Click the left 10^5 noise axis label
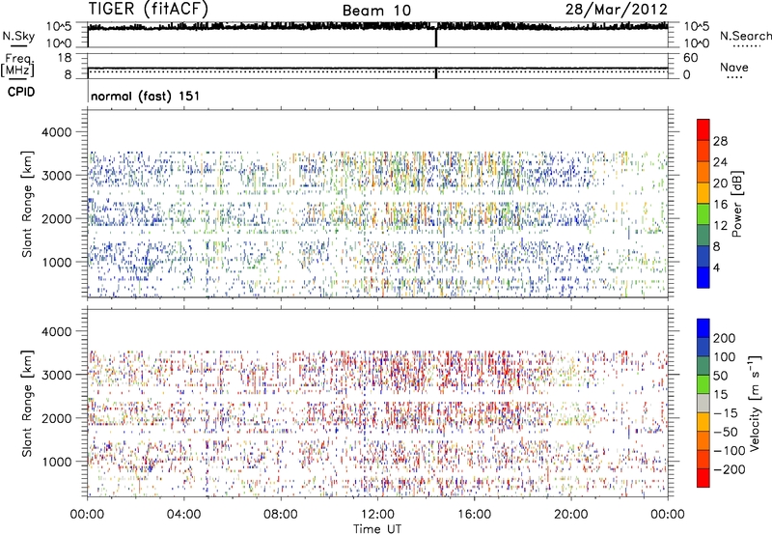The height and width of the screenshot is (535, 772). point(59,26)
